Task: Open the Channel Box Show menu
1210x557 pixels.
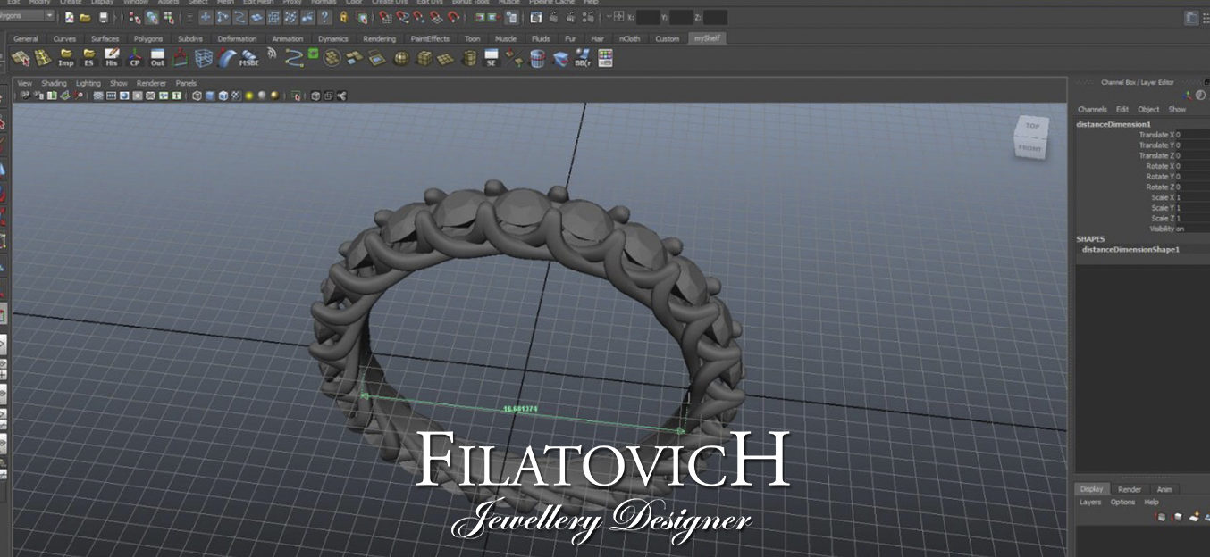Action: click(1178, 109)
